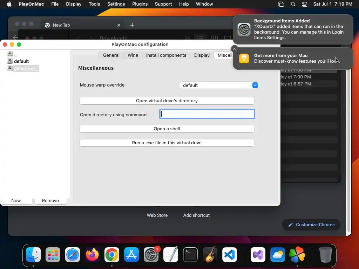Open the Window menu
The image size is (359, 269).
[x=204, y=4]
